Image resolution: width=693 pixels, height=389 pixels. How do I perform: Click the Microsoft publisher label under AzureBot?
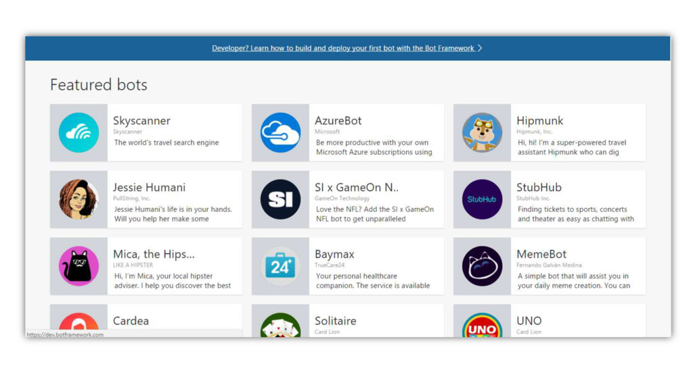tap(327, 132)
